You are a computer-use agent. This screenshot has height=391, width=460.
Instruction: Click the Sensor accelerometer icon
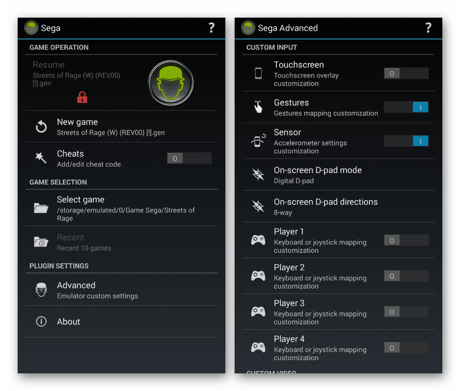tap(258, 140)
